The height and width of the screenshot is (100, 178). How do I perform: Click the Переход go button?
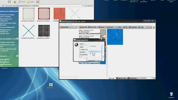(89, 6)
